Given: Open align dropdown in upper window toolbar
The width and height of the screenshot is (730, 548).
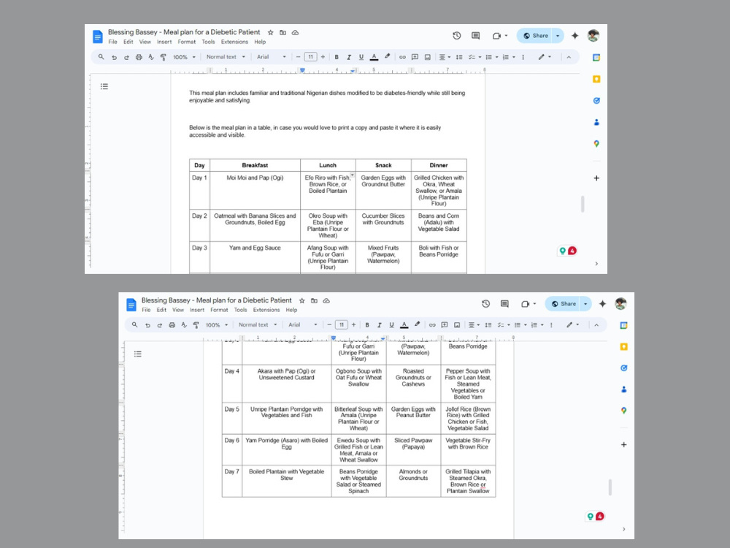Looking at the screenshot, I should coord(445,57).
